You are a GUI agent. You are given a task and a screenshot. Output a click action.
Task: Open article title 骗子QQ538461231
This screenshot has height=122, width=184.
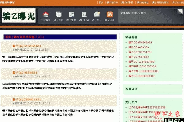click(x=27, y=99)
